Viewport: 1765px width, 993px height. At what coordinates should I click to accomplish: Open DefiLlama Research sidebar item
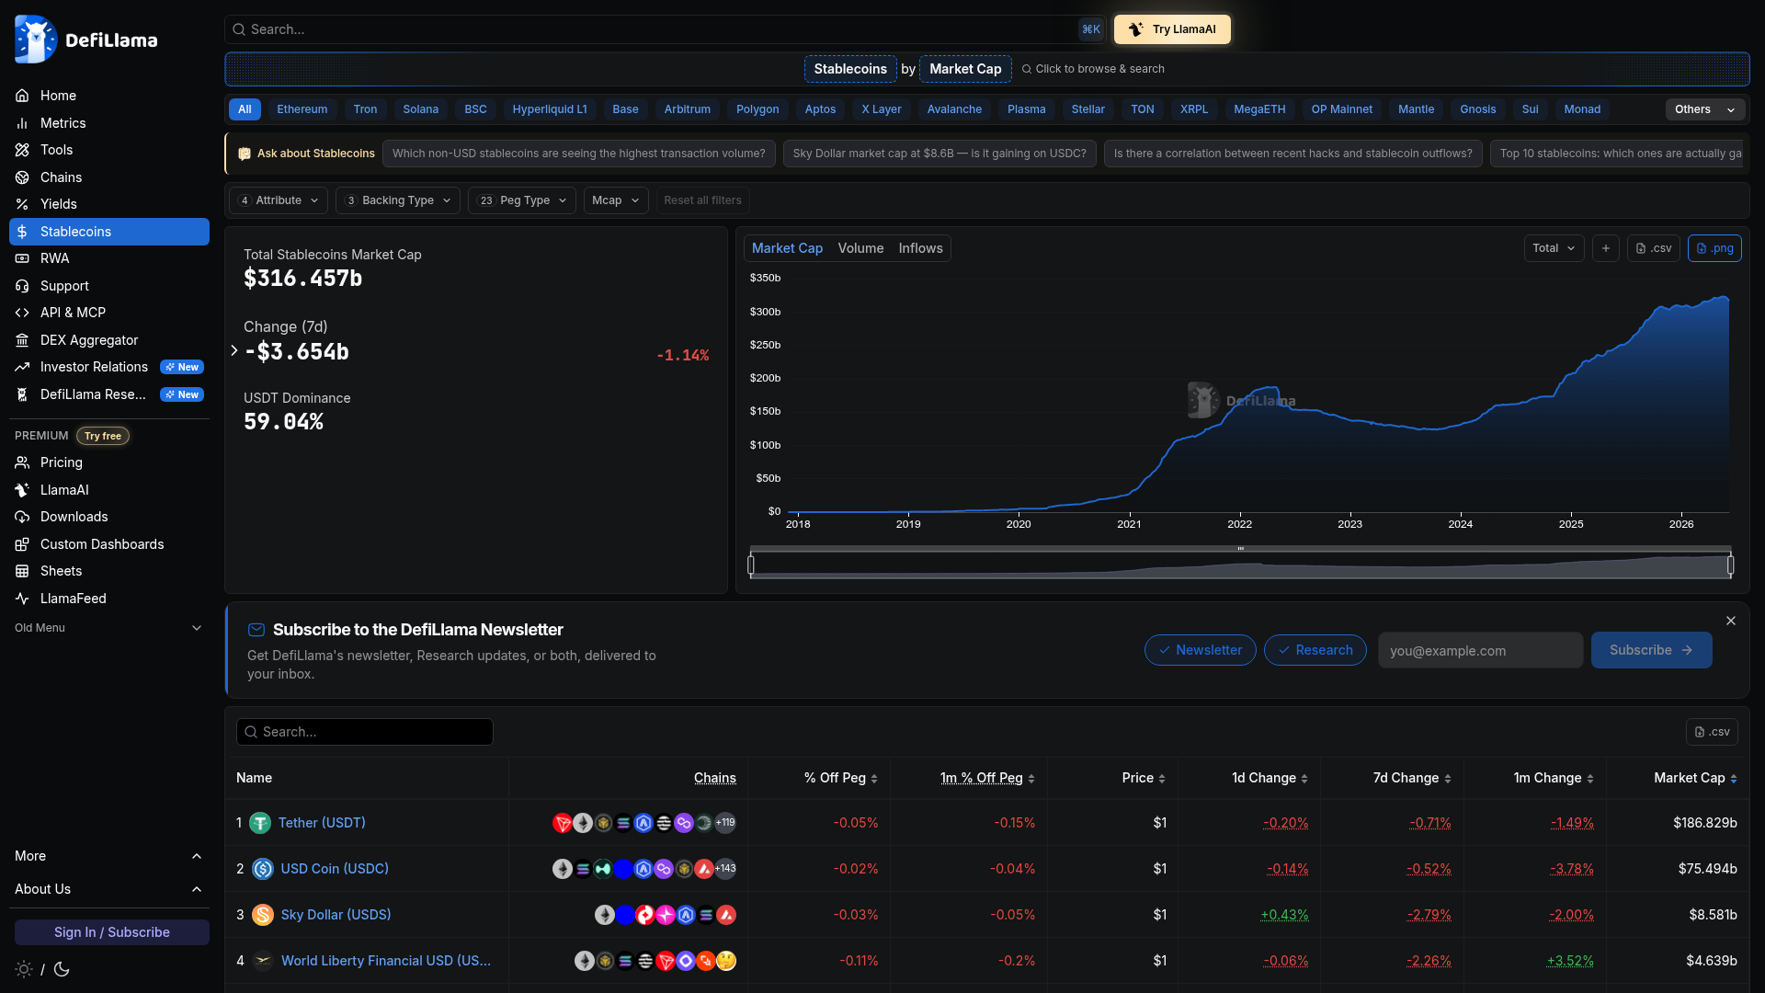tap(109, 394)
